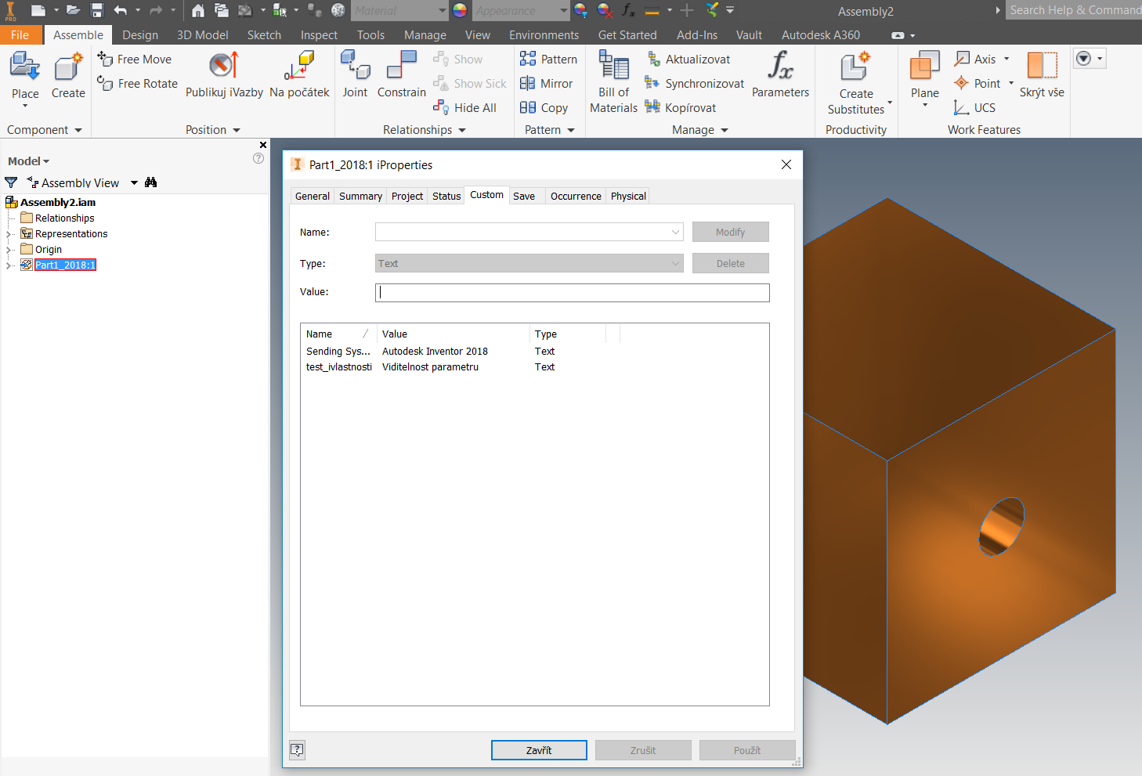Open the File menu
1142x776 pixels.
pyautogui.click(x=20, y=34)
